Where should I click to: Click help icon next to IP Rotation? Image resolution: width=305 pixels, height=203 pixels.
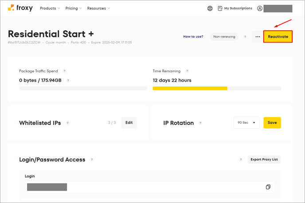(x=200, y=123)
